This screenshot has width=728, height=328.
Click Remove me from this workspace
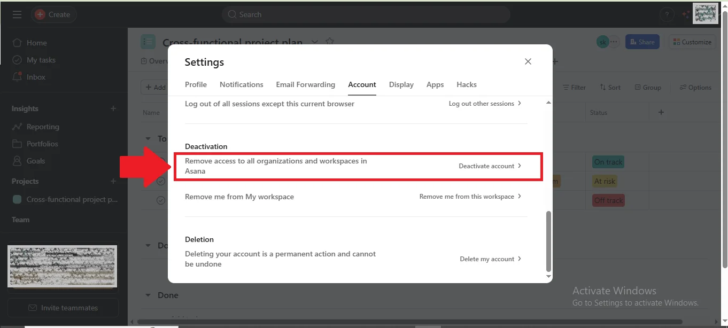coord(471,197)
